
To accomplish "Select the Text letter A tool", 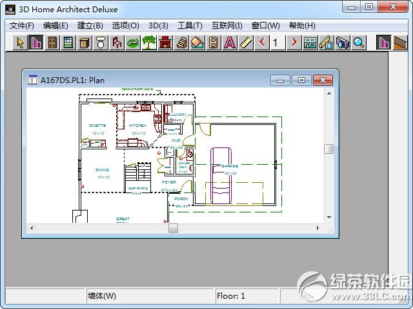I will [x=230, y=42].
